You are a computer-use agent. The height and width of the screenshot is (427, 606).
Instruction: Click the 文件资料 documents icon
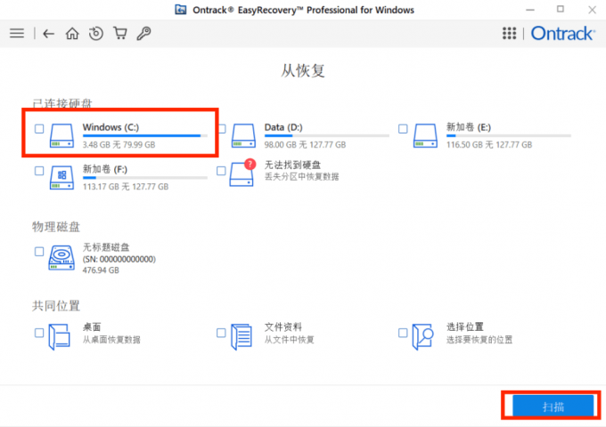point(242,336)
